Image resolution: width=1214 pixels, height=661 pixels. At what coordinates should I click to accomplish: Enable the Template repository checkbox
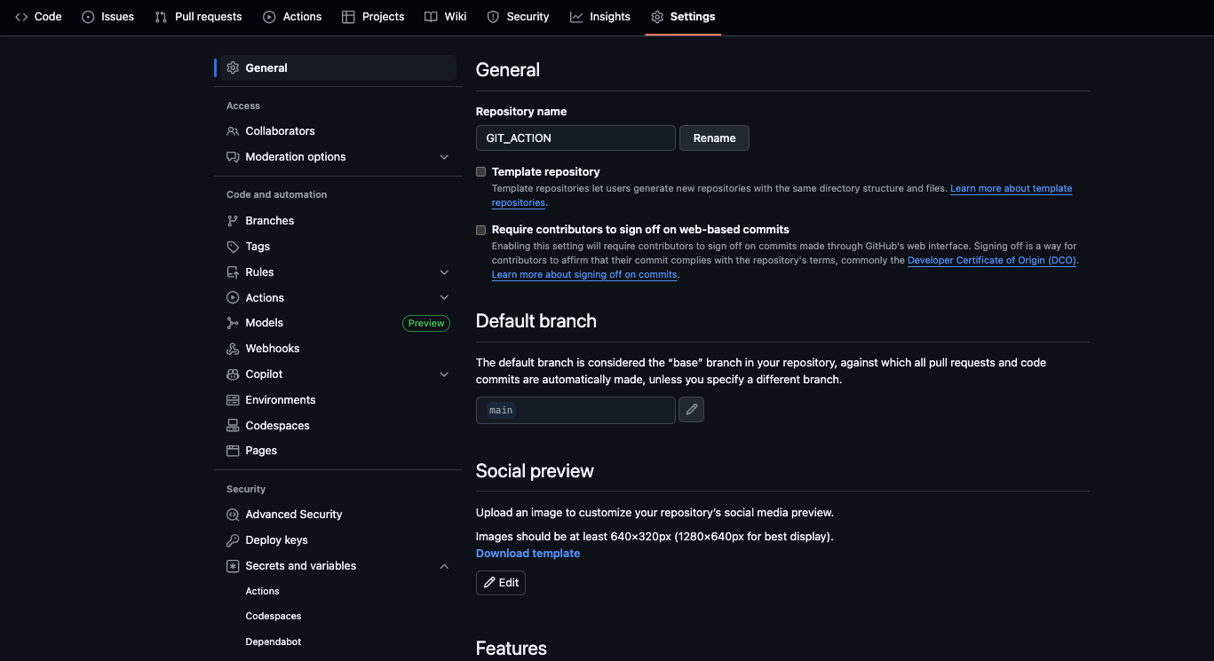point(480,171)
